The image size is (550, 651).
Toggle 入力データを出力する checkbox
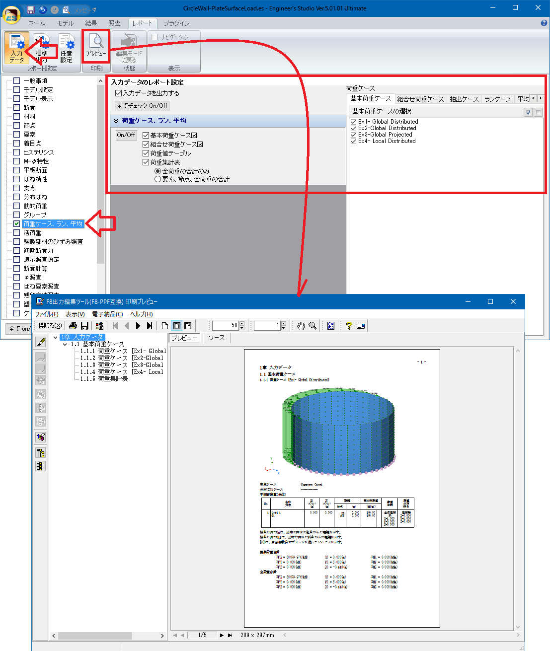119,93
